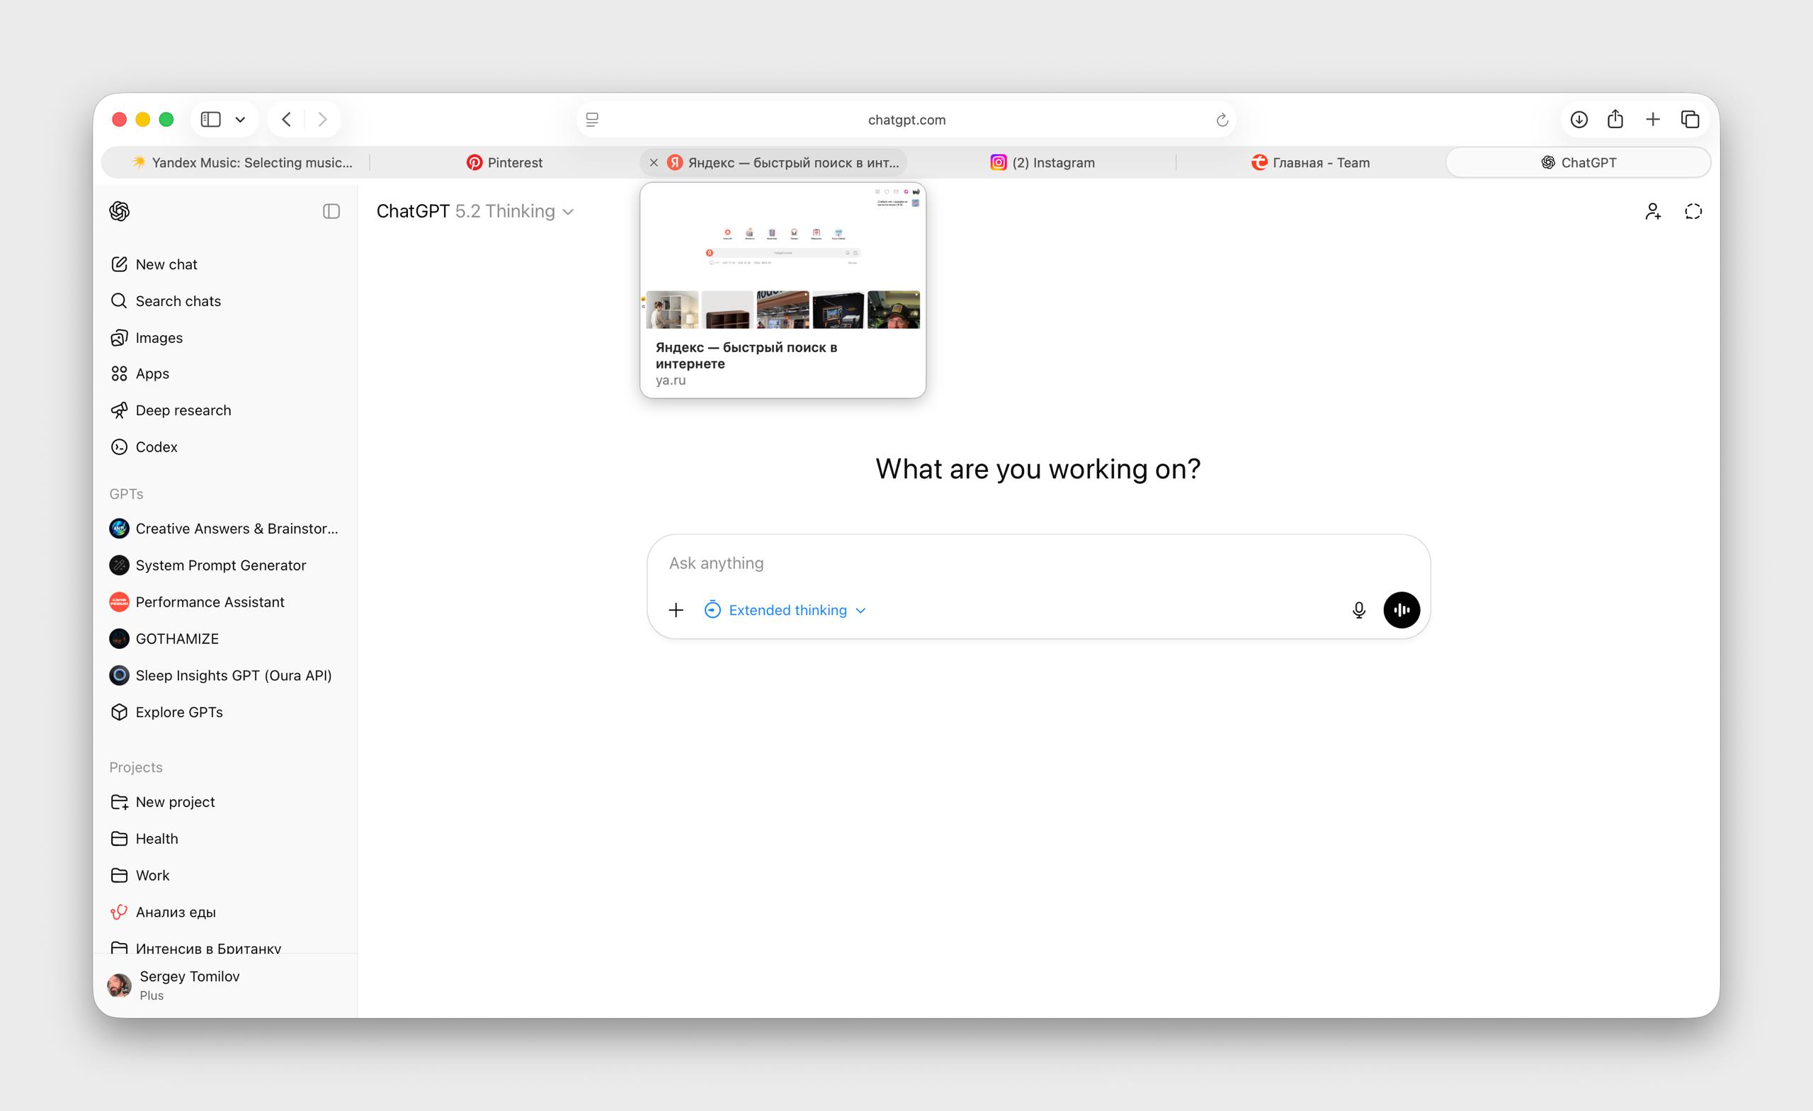Viewport: 1813px width, 1111px height.
Task: Open the Health project folder
Action: click(225, 840)
